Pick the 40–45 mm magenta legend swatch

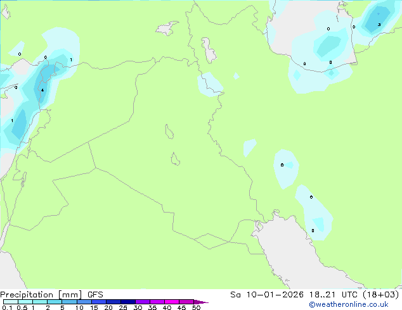172,302
